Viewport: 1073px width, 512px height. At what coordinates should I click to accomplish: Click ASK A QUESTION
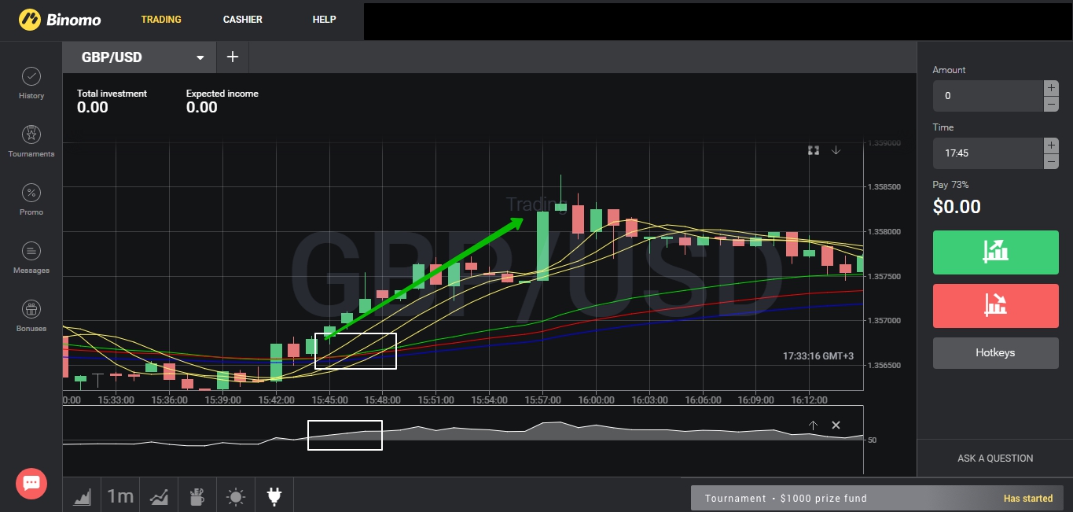[x=995, y=459]
